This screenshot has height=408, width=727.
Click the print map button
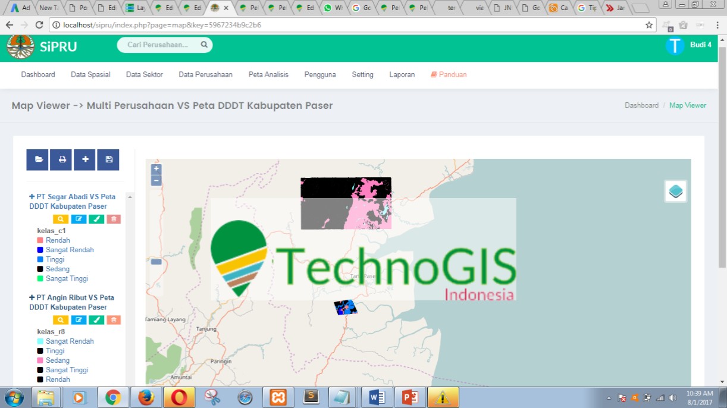coord(61,159)
